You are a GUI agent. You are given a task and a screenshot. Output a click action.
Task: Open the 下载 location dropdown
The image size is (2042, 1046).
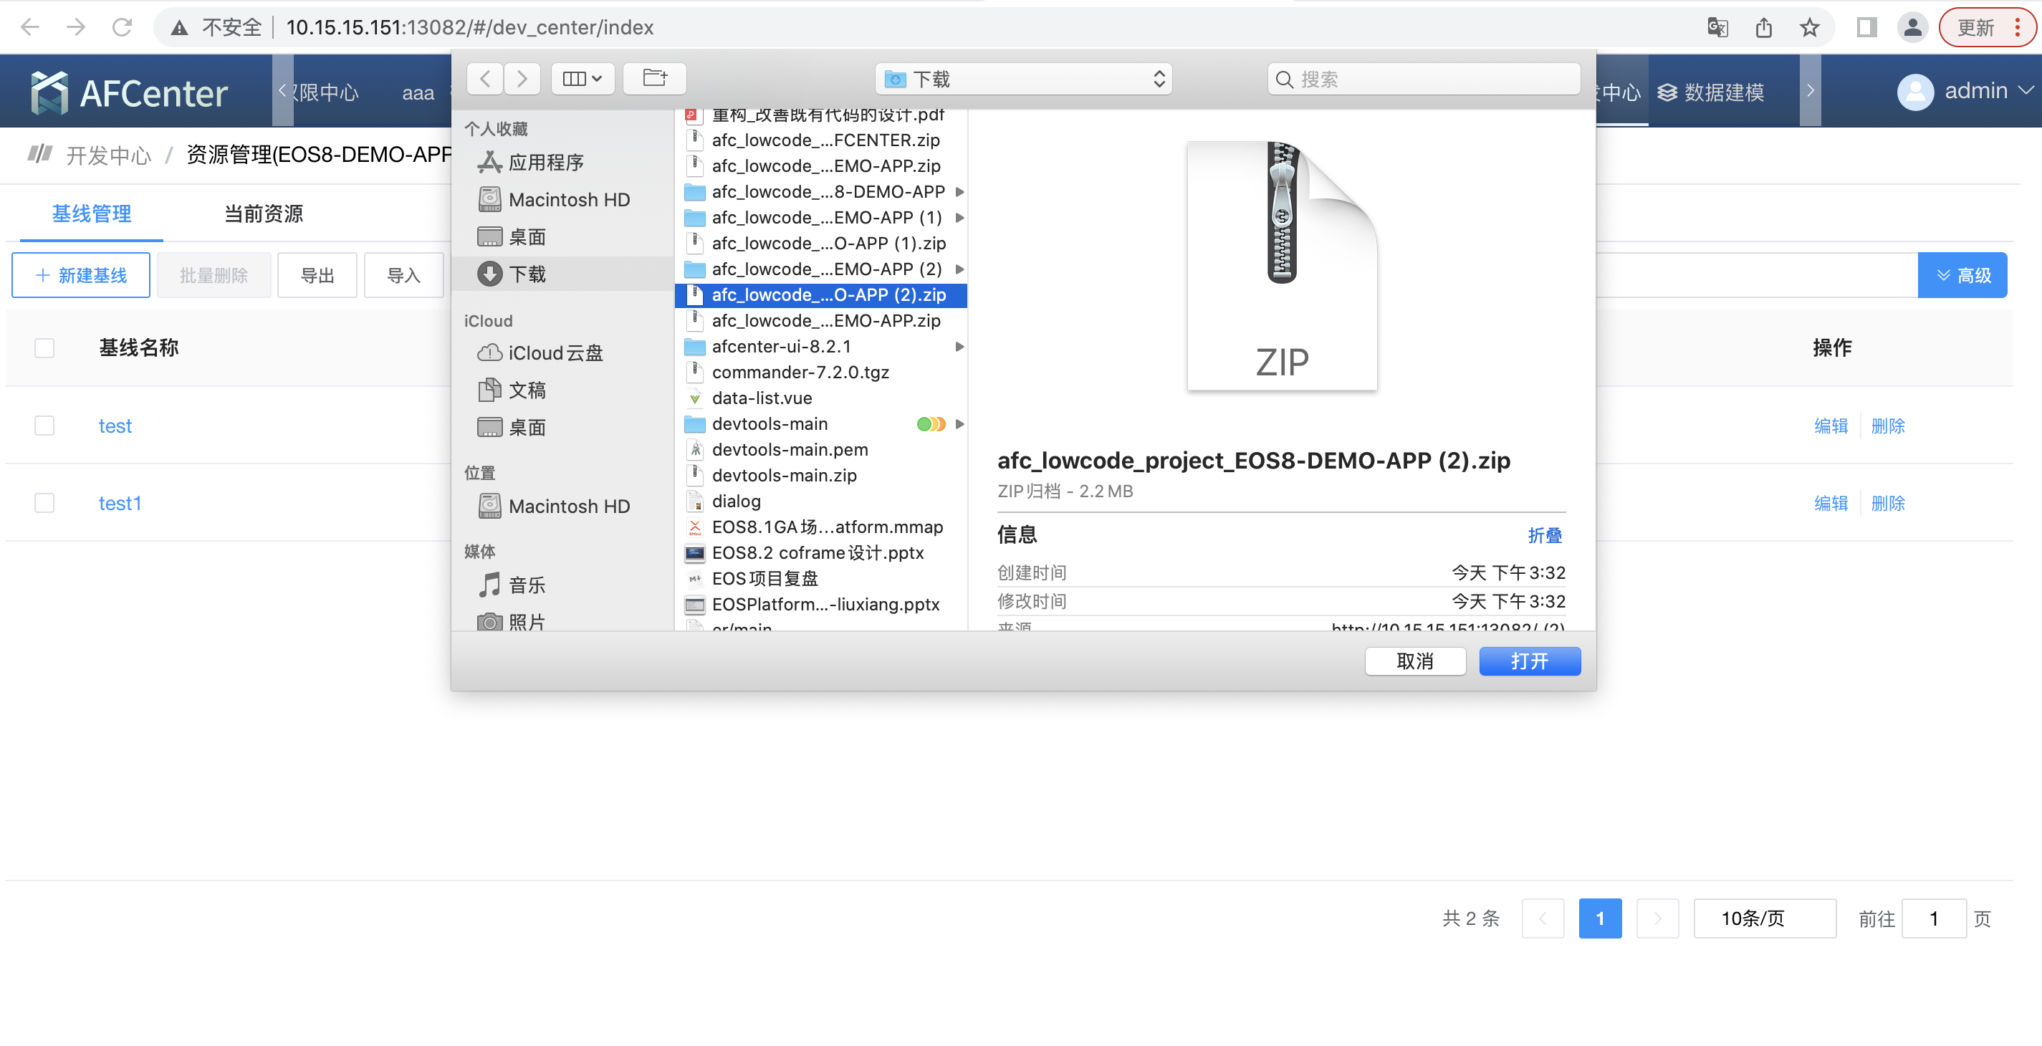(1022, 79)
